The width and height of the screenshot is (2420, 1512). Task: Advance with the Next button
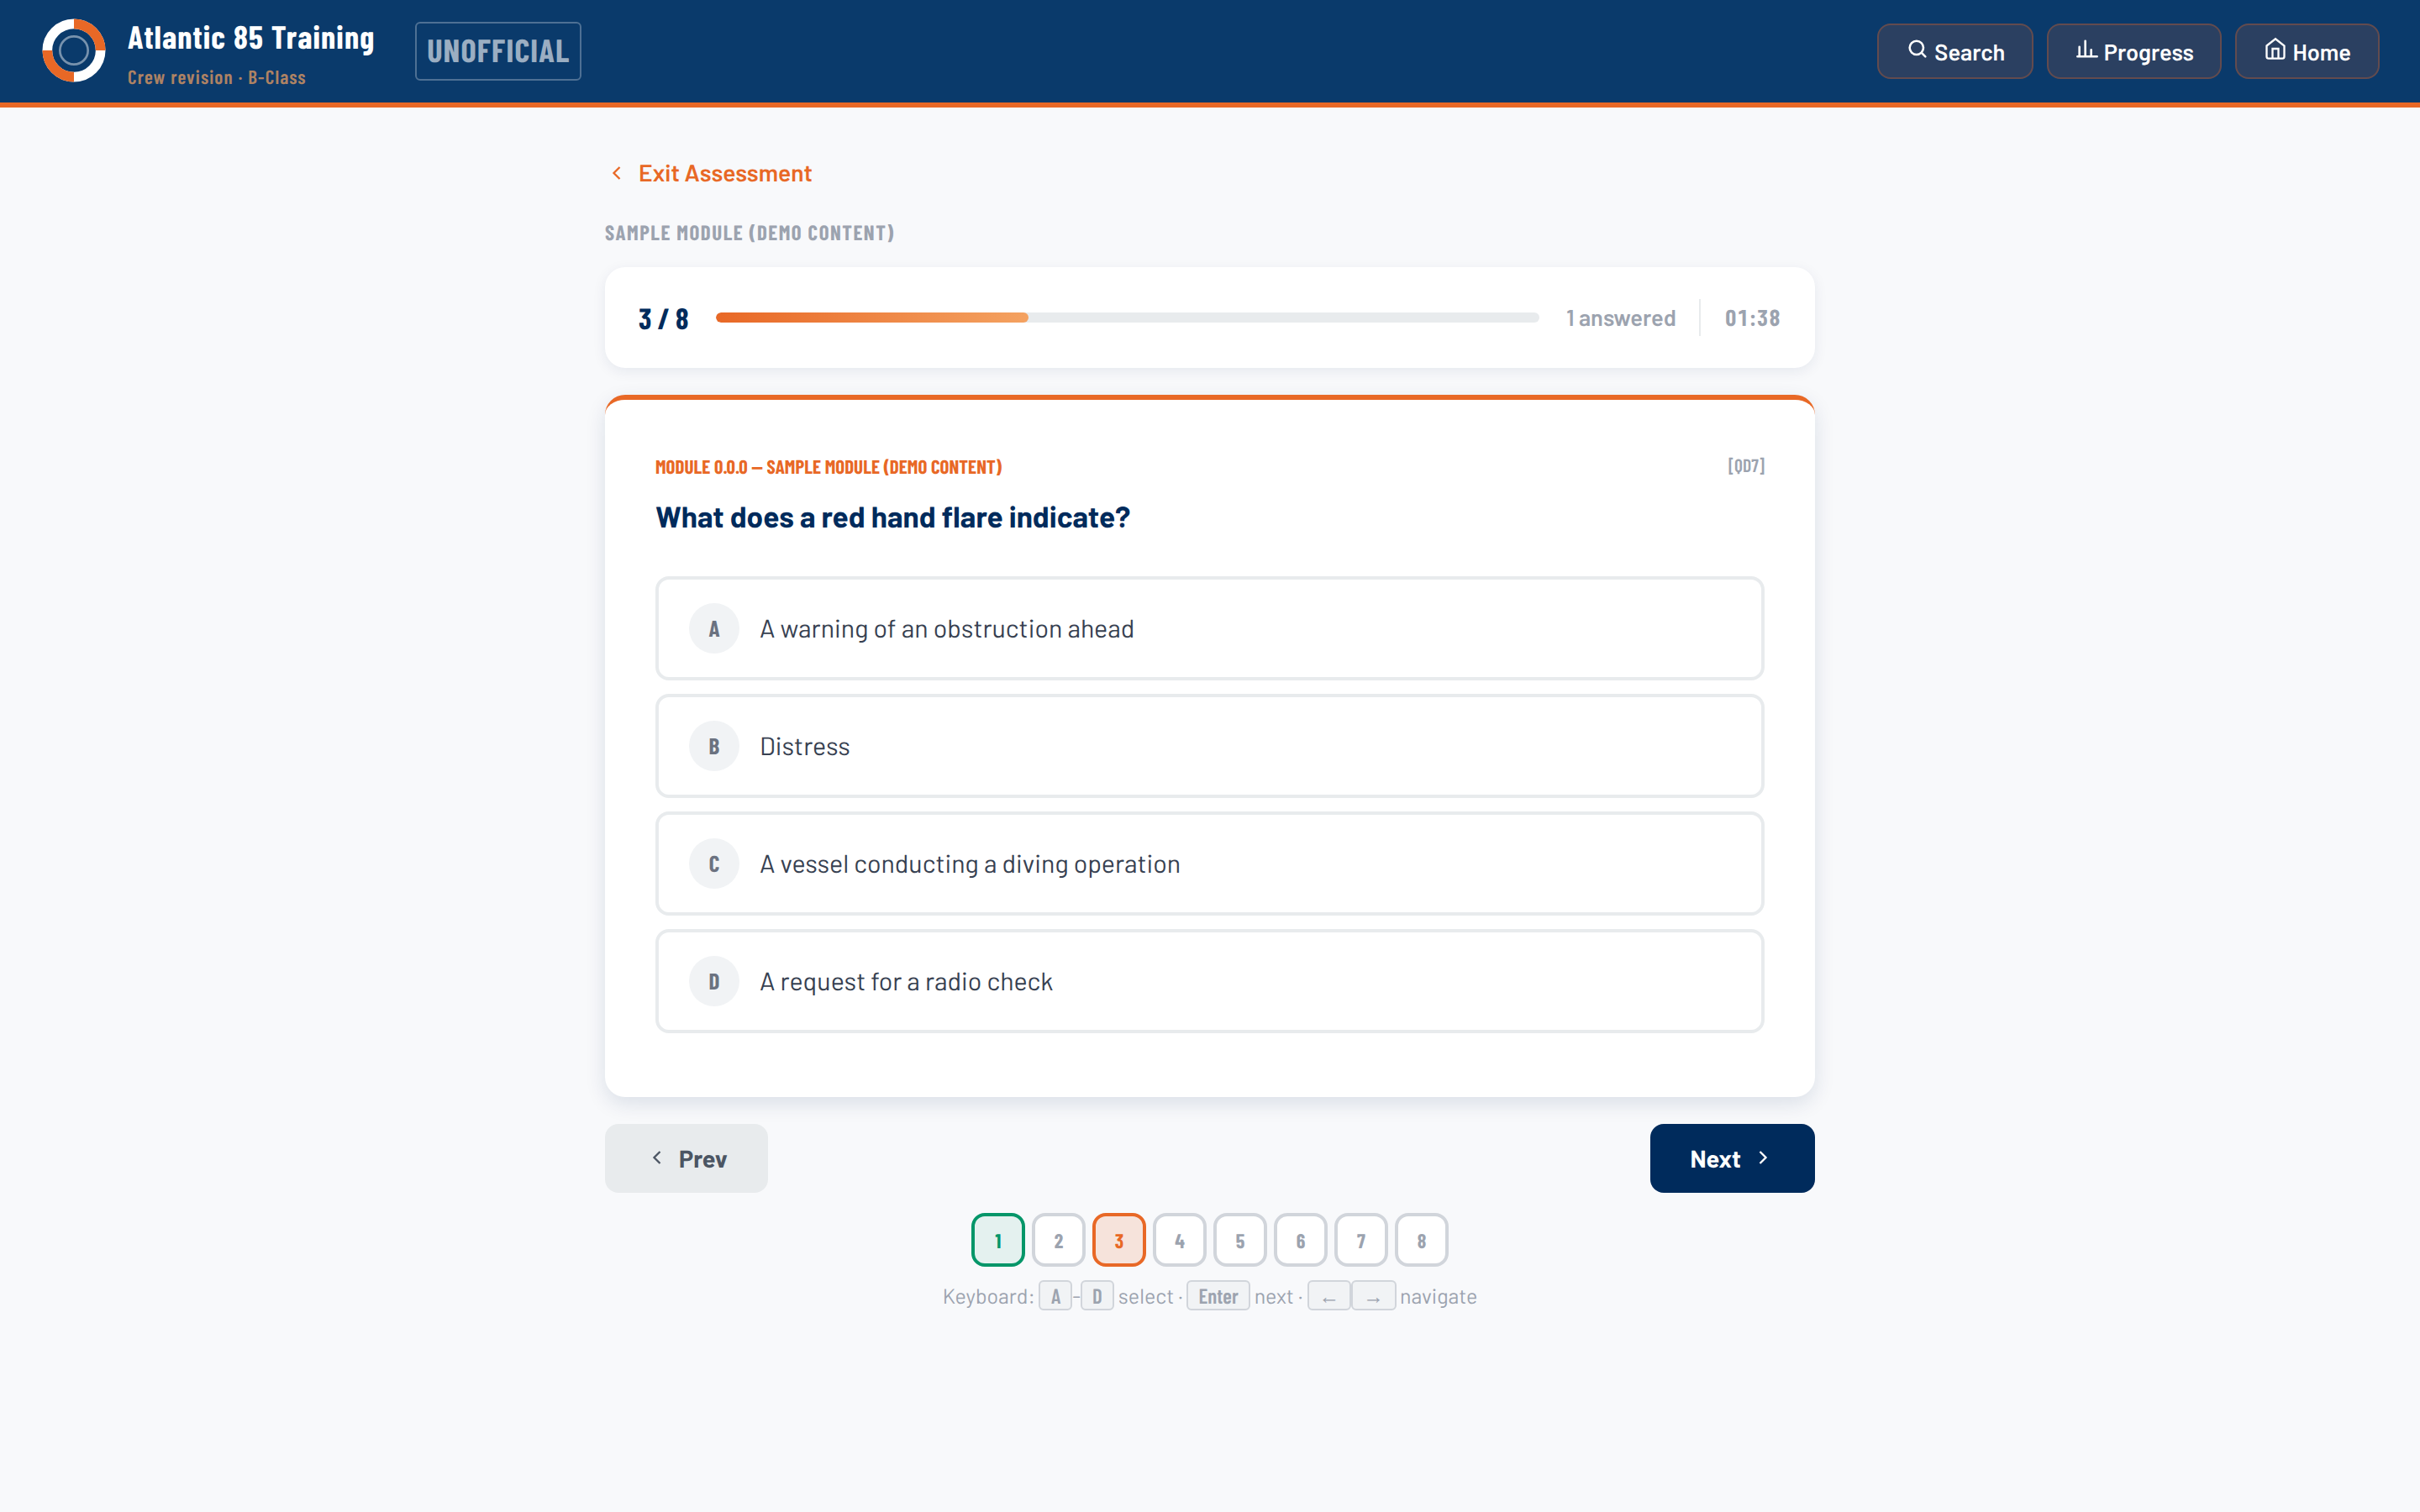tap(1732, 1158)
